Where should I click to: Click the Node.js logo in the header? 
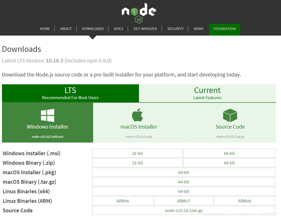[x=139, y=13]
